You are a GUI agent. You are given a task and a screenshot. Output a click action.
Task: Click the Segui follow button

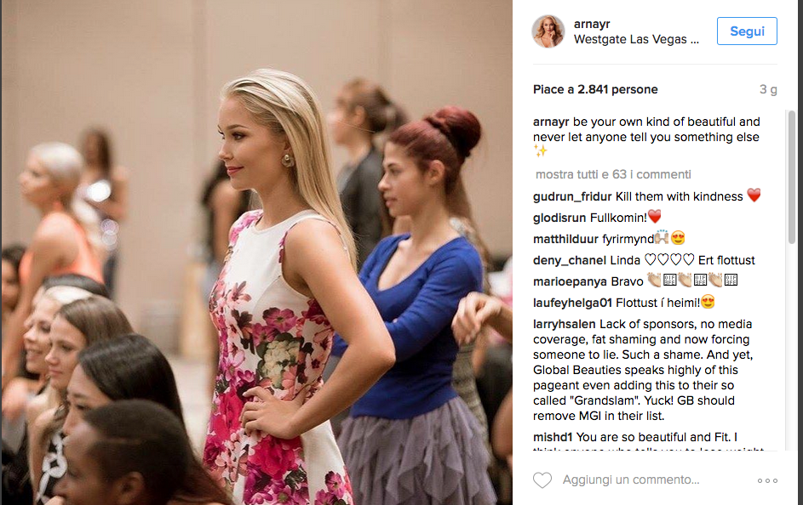click(x=747, y=31)
